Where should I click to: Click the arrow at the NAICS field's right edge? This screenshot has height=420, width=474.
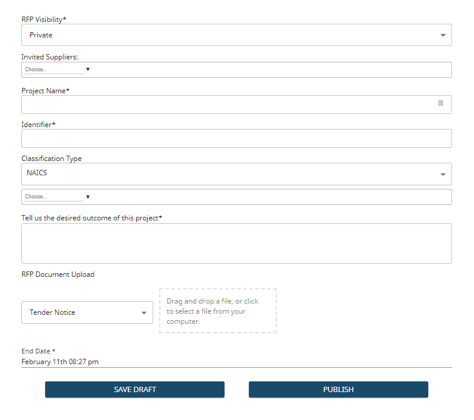point(443,175)
